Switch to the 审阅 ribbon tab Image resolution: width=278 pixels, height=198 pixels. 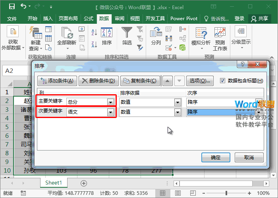(x=120, y=19)
